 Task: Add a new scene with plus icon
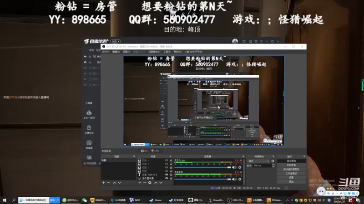[104, 183]
